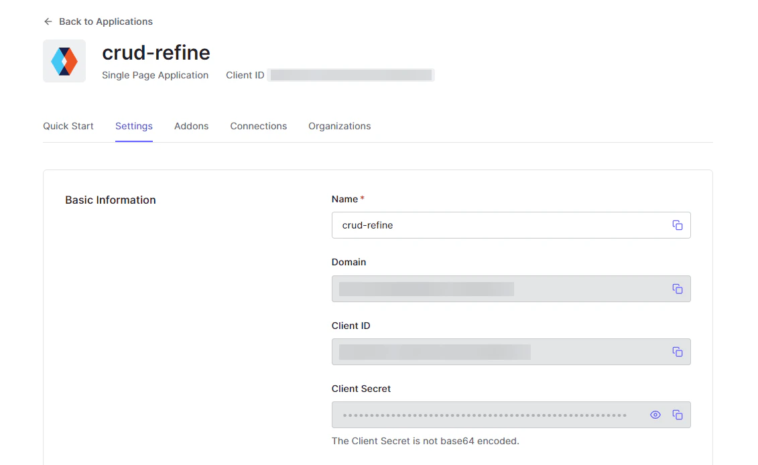Open the Addons tab
758x465 pixels.
[x=191, y=126]
